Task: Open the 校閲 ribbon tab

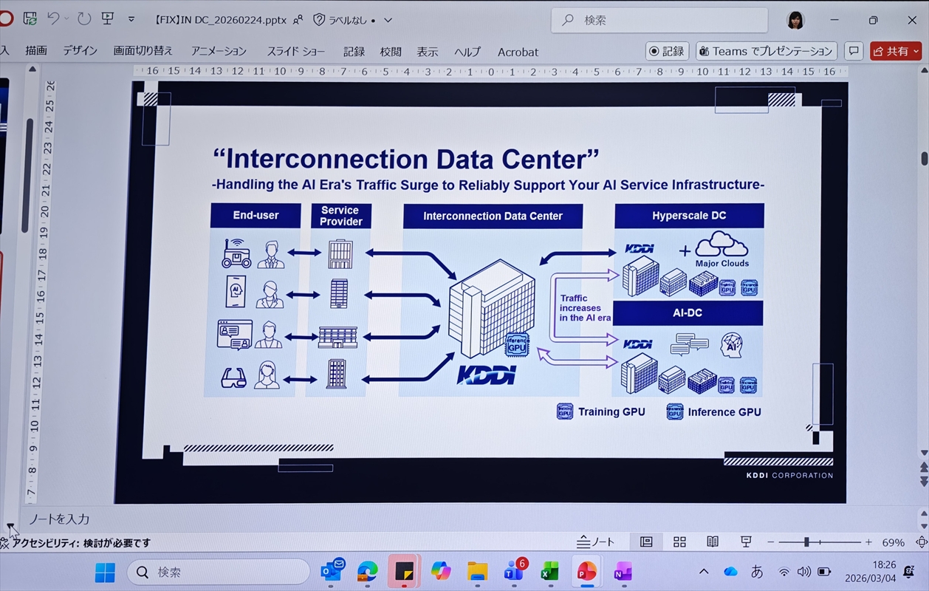Action: pos(391,52)
